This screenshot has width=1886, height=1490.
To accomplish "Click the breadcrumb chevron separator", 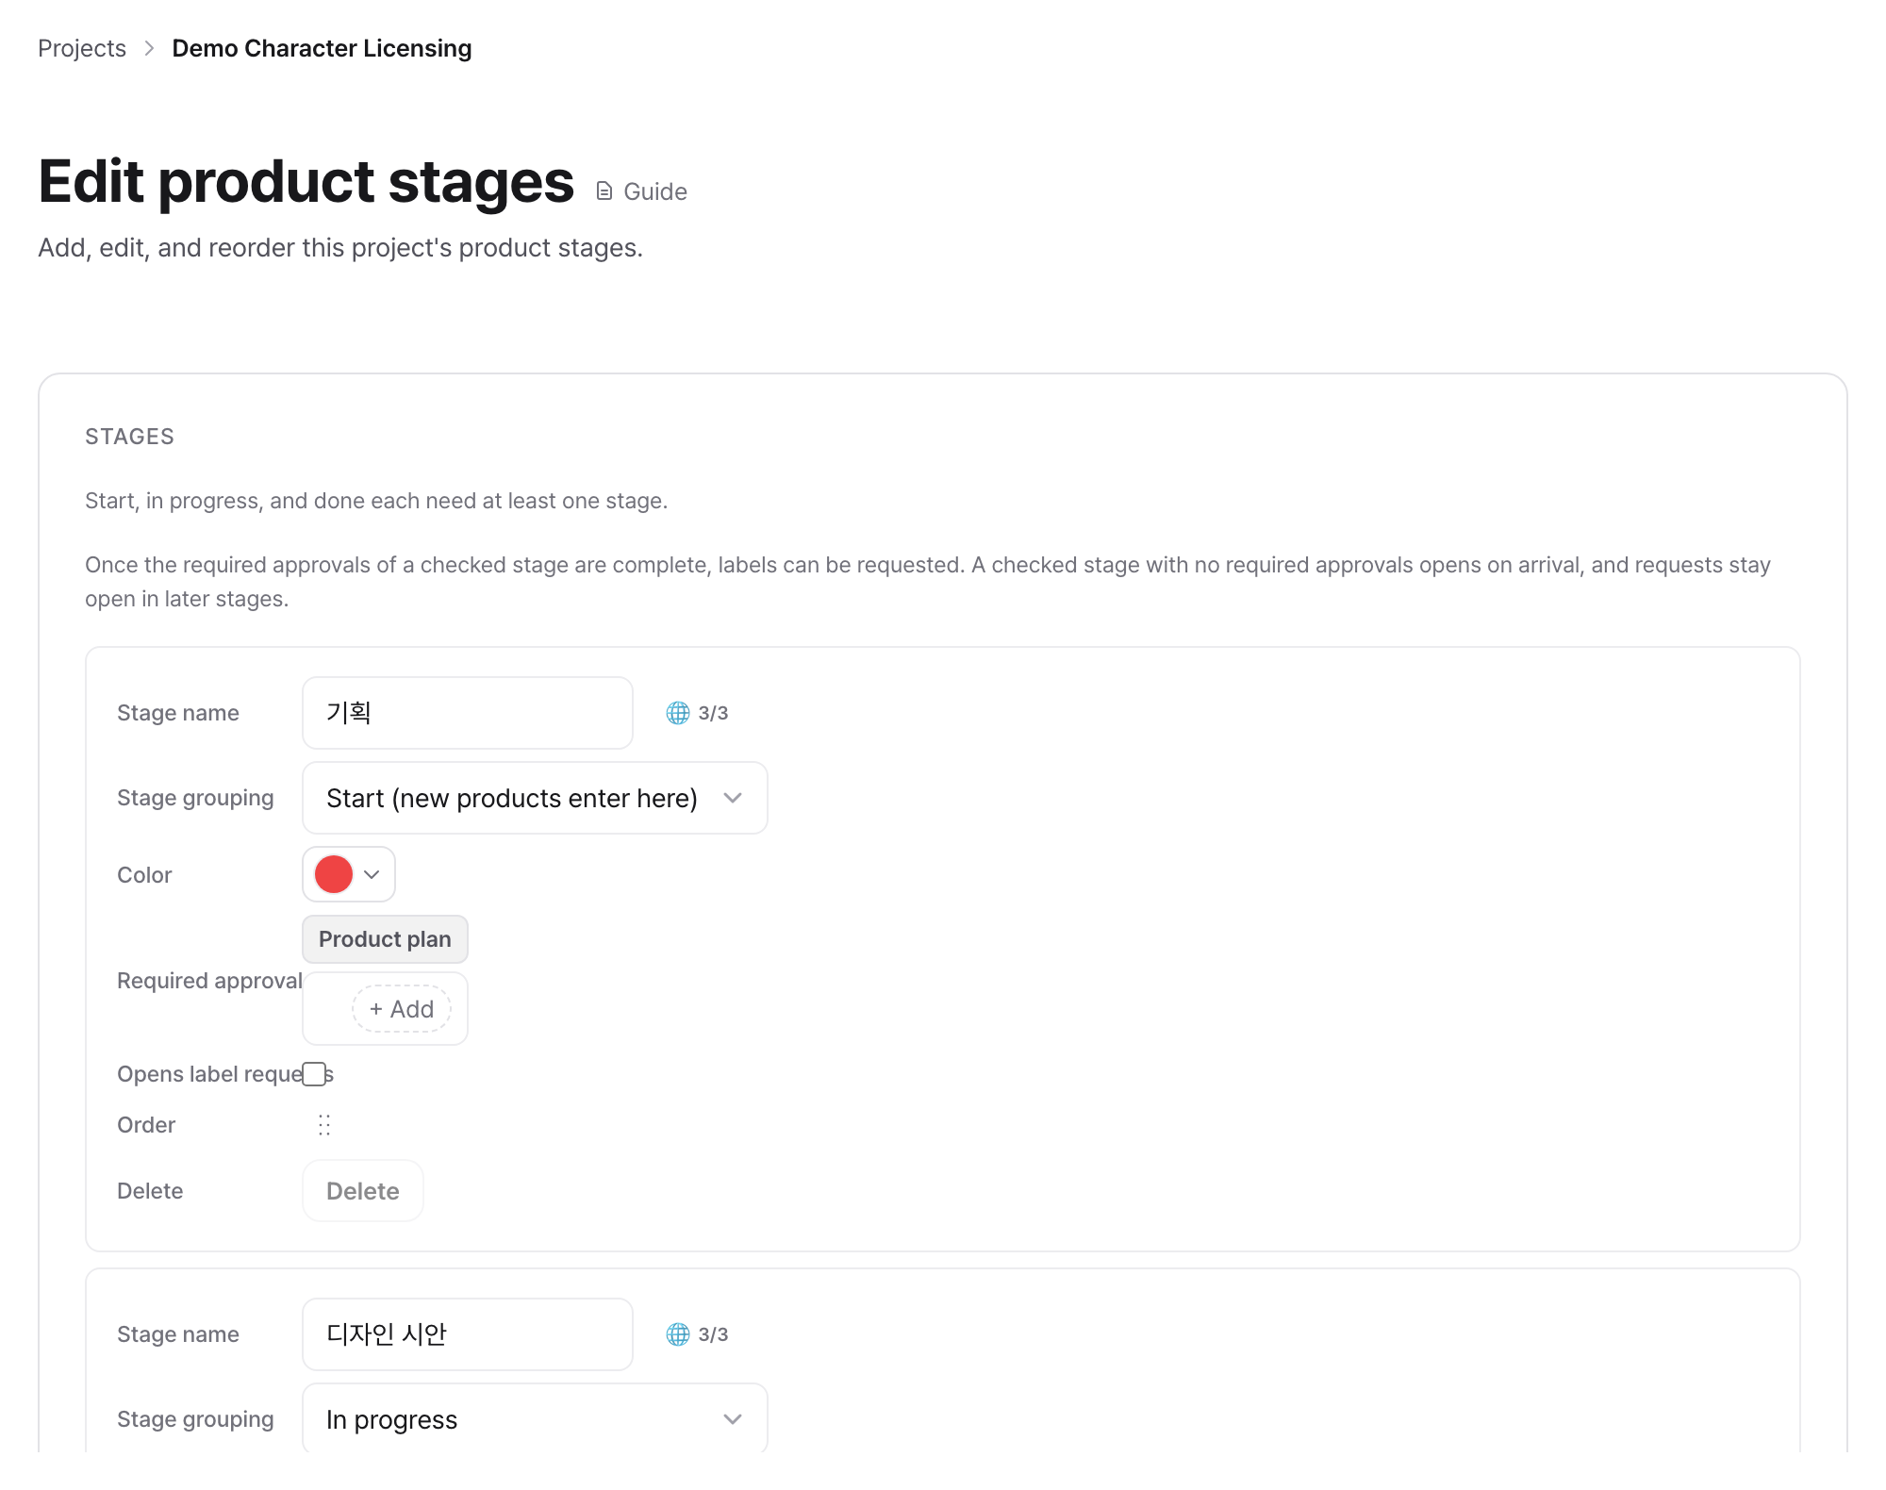I will 149,48.
